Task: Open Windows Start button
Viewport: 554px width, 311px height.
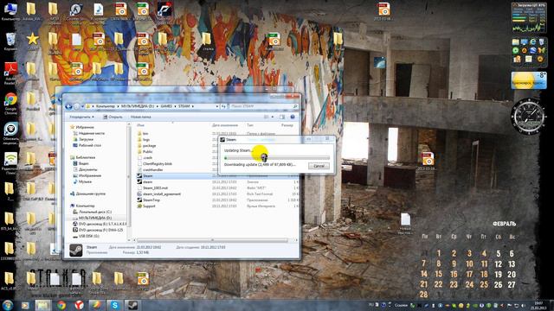Action: (7, 305)
